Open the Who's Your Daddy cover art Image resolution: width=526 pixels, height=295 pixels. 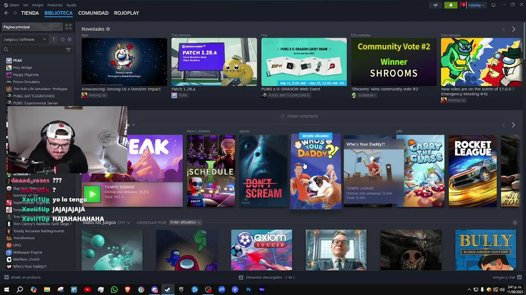coord(316,171)
